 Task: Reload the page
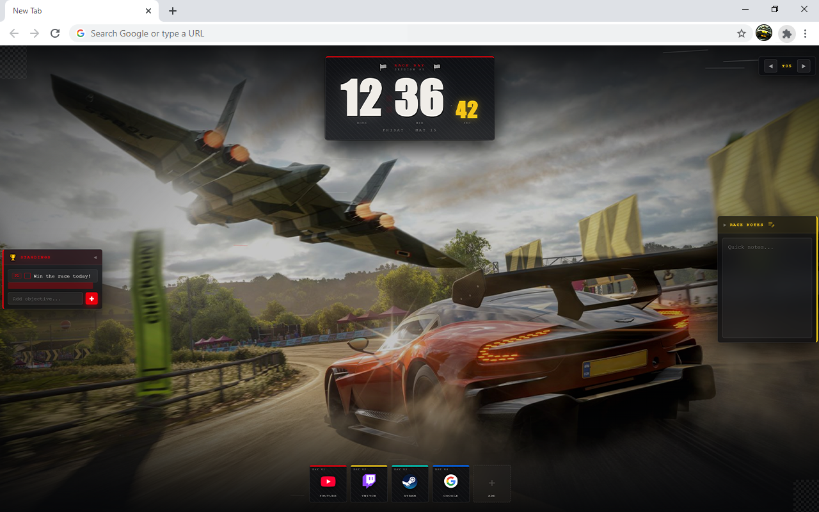[55, 33]
